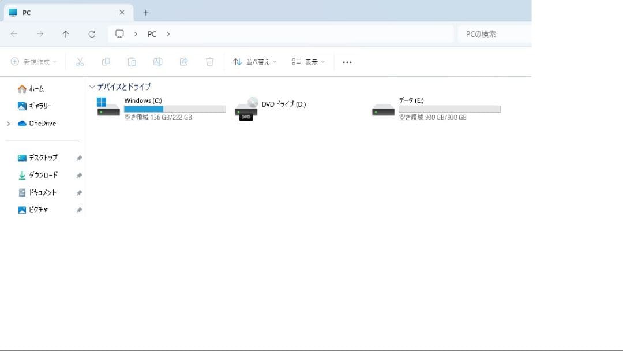The width and height of the screenshot is (623, 351).
Task: Select the Delete icon in the toolbar
Action: [x=210, y=62]
